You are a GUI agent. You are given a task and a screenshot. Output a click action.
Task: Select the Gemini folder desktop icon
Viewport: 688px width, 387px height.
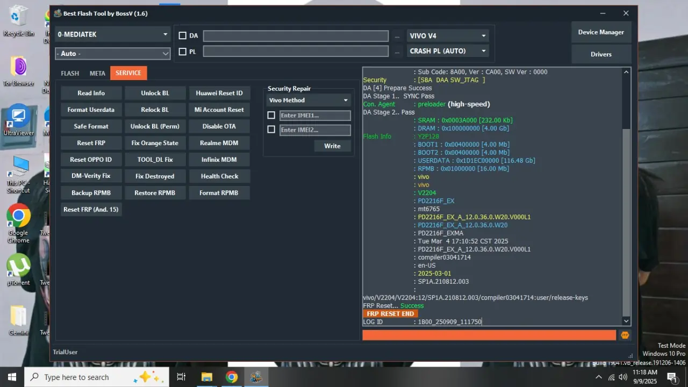click(x=18, y=320)
